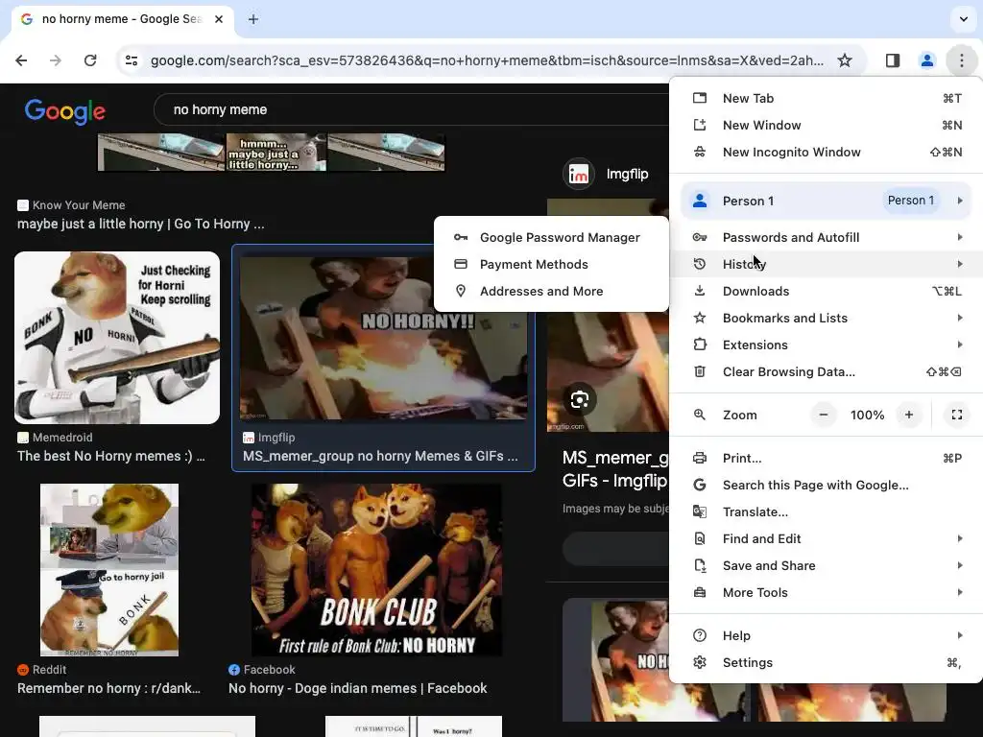Viewport: 983px width, 737px height.
Task: Open the 'Go to horny jail' thumbnail
Action: coord(109,570)
